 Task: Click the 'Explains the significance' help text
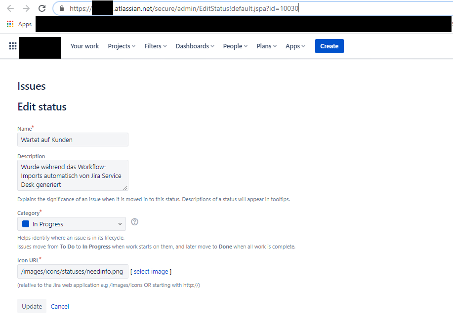pyautogui.click(x=154, y=199)
